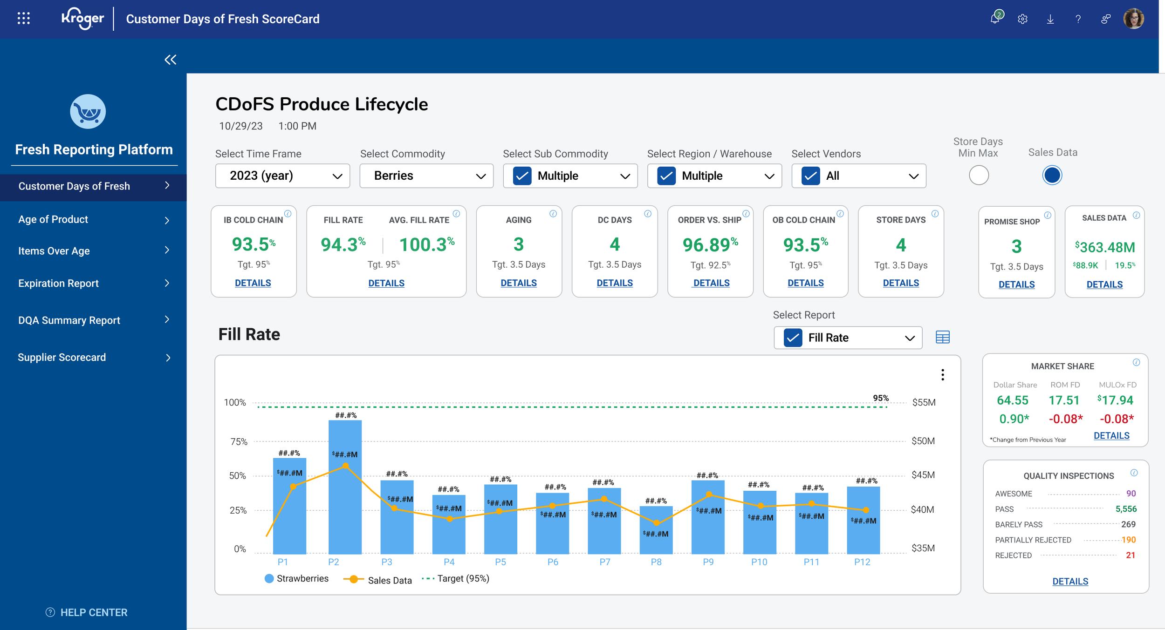The height and width of the screenshot is (630, 1165).
Task: Open the notifications bell
Action: click(996, 18)
